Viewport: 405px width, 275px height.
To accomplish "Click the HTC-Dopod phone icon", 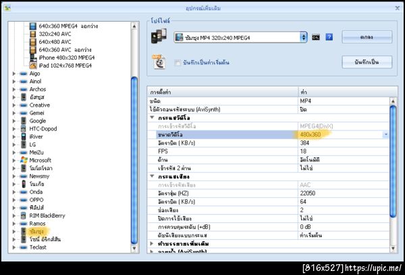I will [x=24, y=128].
